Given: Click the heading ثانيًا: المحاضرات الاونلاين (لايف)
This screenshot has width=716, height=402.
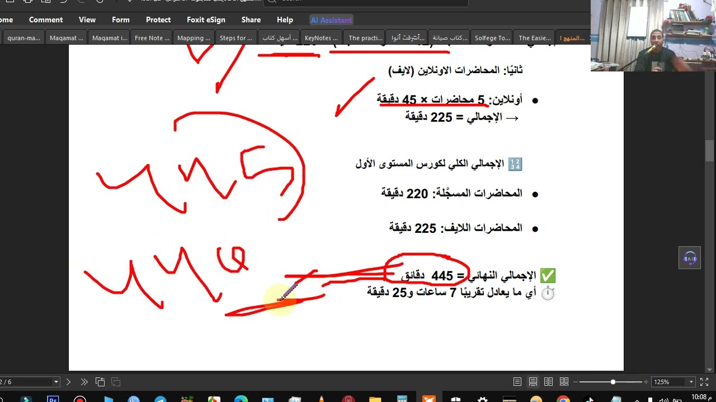Looking at the screenshot, I should click(x=455, y=70).
